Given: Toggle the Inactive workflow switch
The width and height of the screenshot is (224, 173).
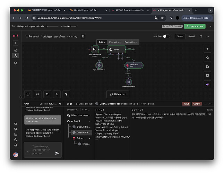Looking at the screenshot, I should [166, 36].
